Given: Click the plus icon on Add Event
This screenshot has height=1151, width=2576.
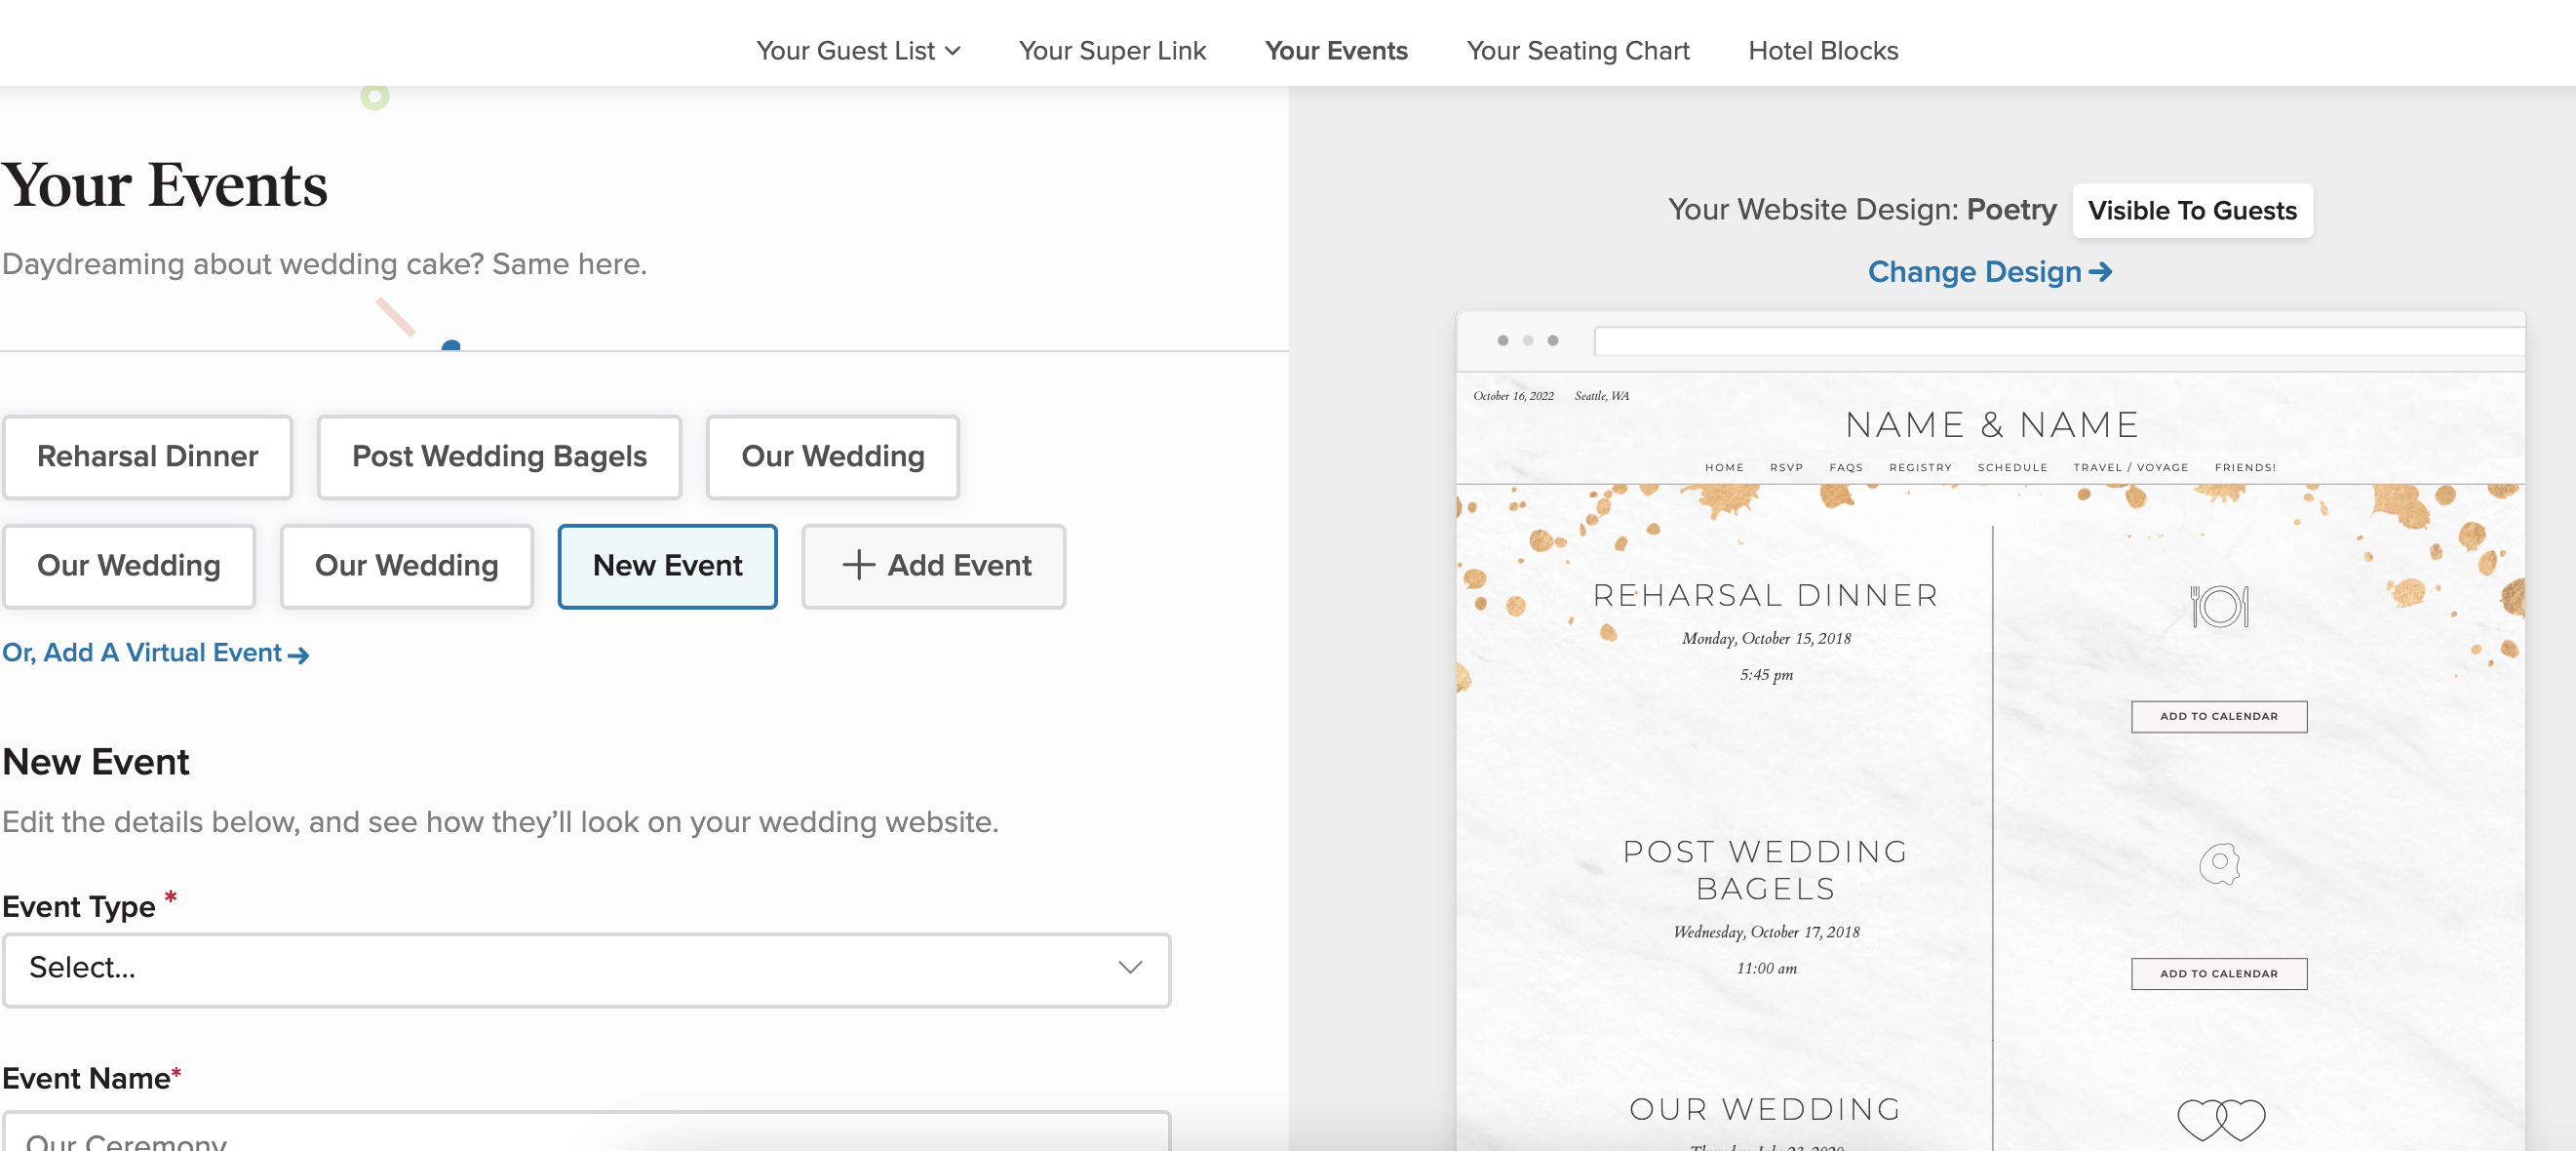Looking at the screenshot, I should tap(858, 565).
